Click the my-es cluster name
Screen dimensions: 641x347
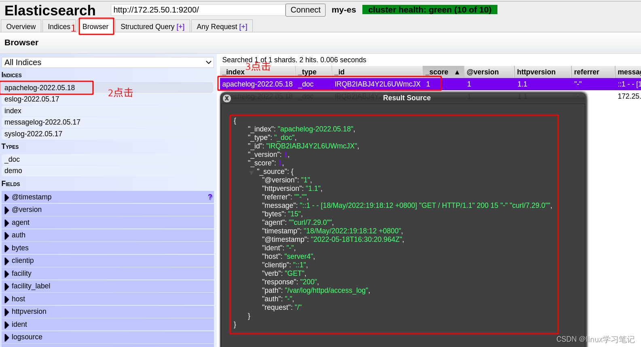344,10
